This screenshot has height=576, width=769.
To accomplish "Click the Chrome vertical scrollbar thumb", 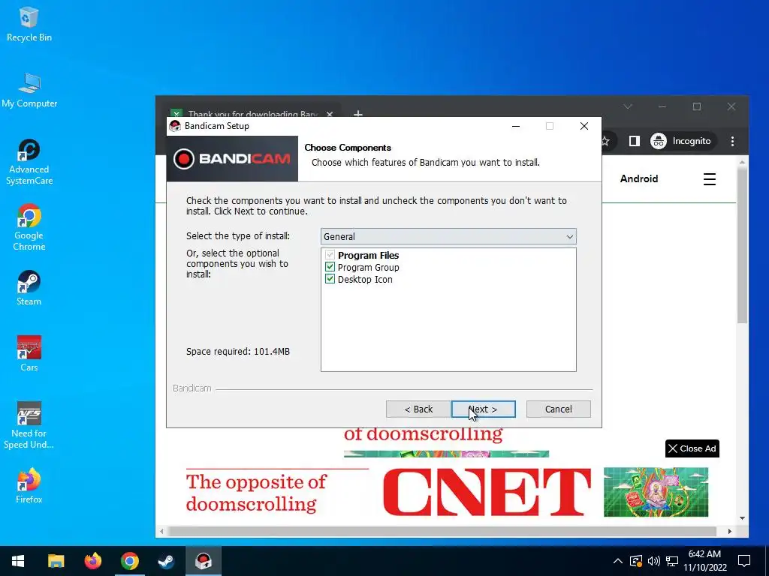I will [742, 245].
